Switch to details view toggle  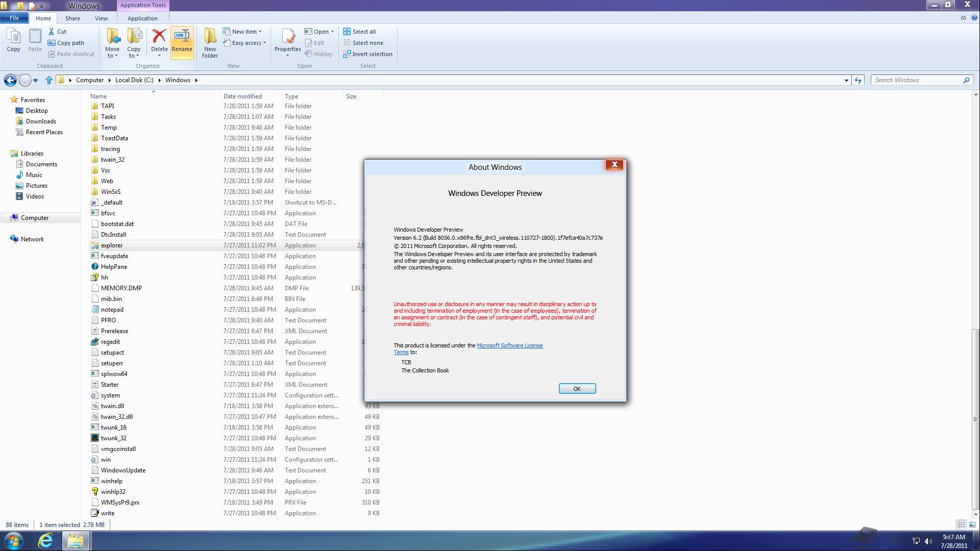pos(961,524)
